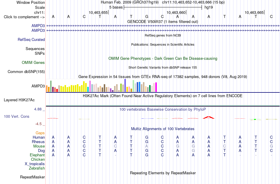280x184 pixels.
Task: Click Dog row's light-colored G mismatch base
Action: coord(193,151)
